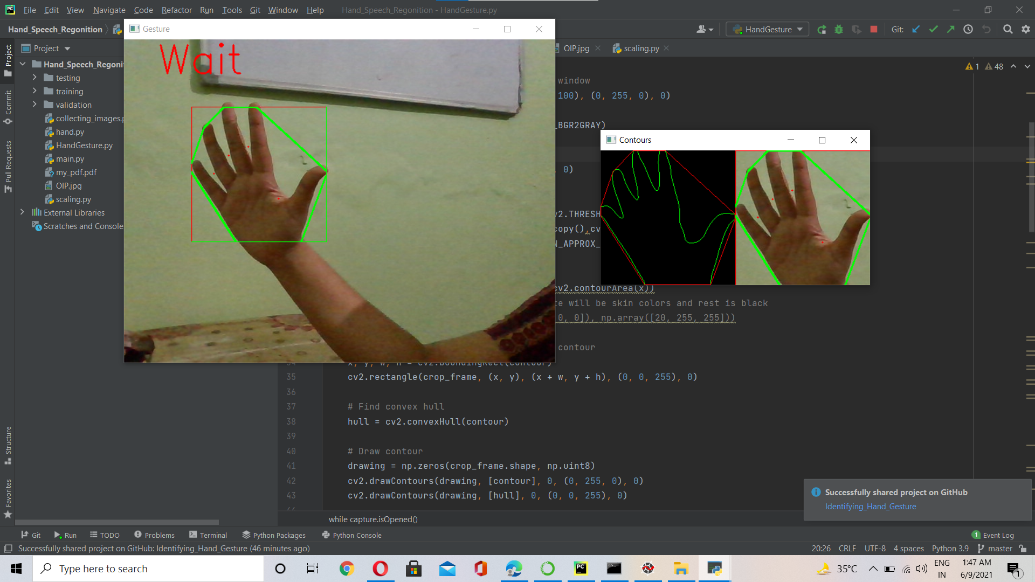
Task: Open the IDE Settings gear icon
Action: click(x=1026, y=29)
